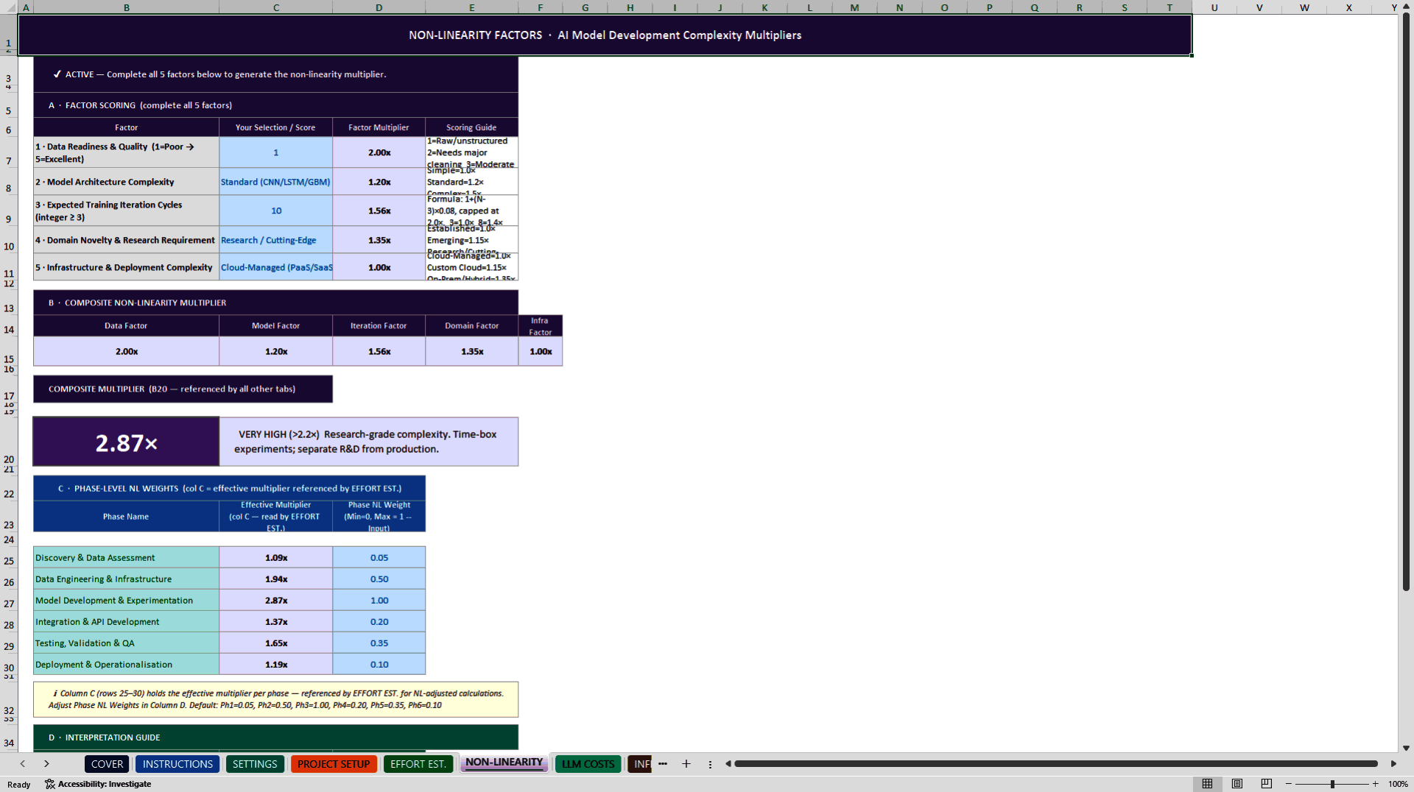
Task: Click the zoom slider handle
Action: (x=1332, y=784)
